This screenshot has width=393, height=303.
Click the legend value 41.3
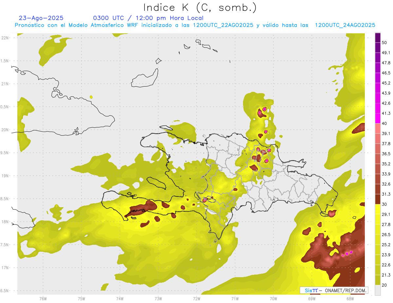(386, 113)
